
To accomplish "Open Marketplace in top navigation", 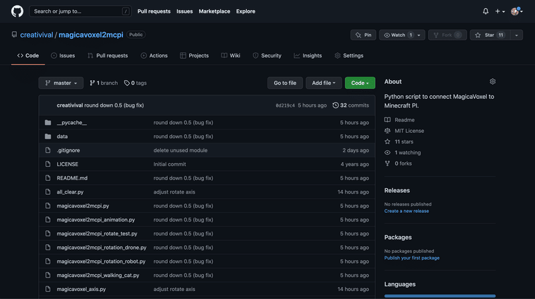I will point(214,11).
